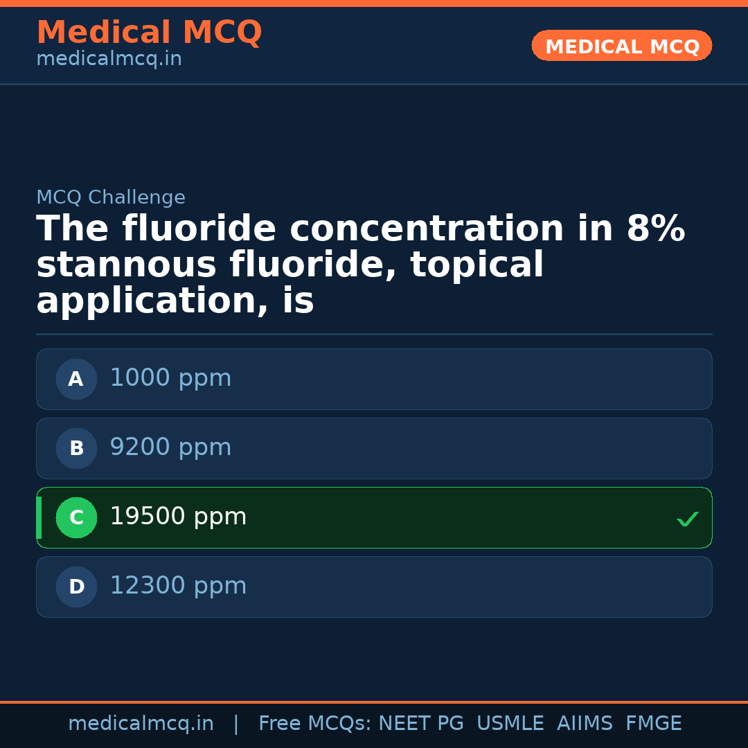
Task: Click the letter B option circle
Action: point(76,448)
